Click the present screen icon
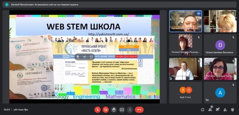Image resolution: width=239 pixels, height=115 pixels. tap(122, 110)
